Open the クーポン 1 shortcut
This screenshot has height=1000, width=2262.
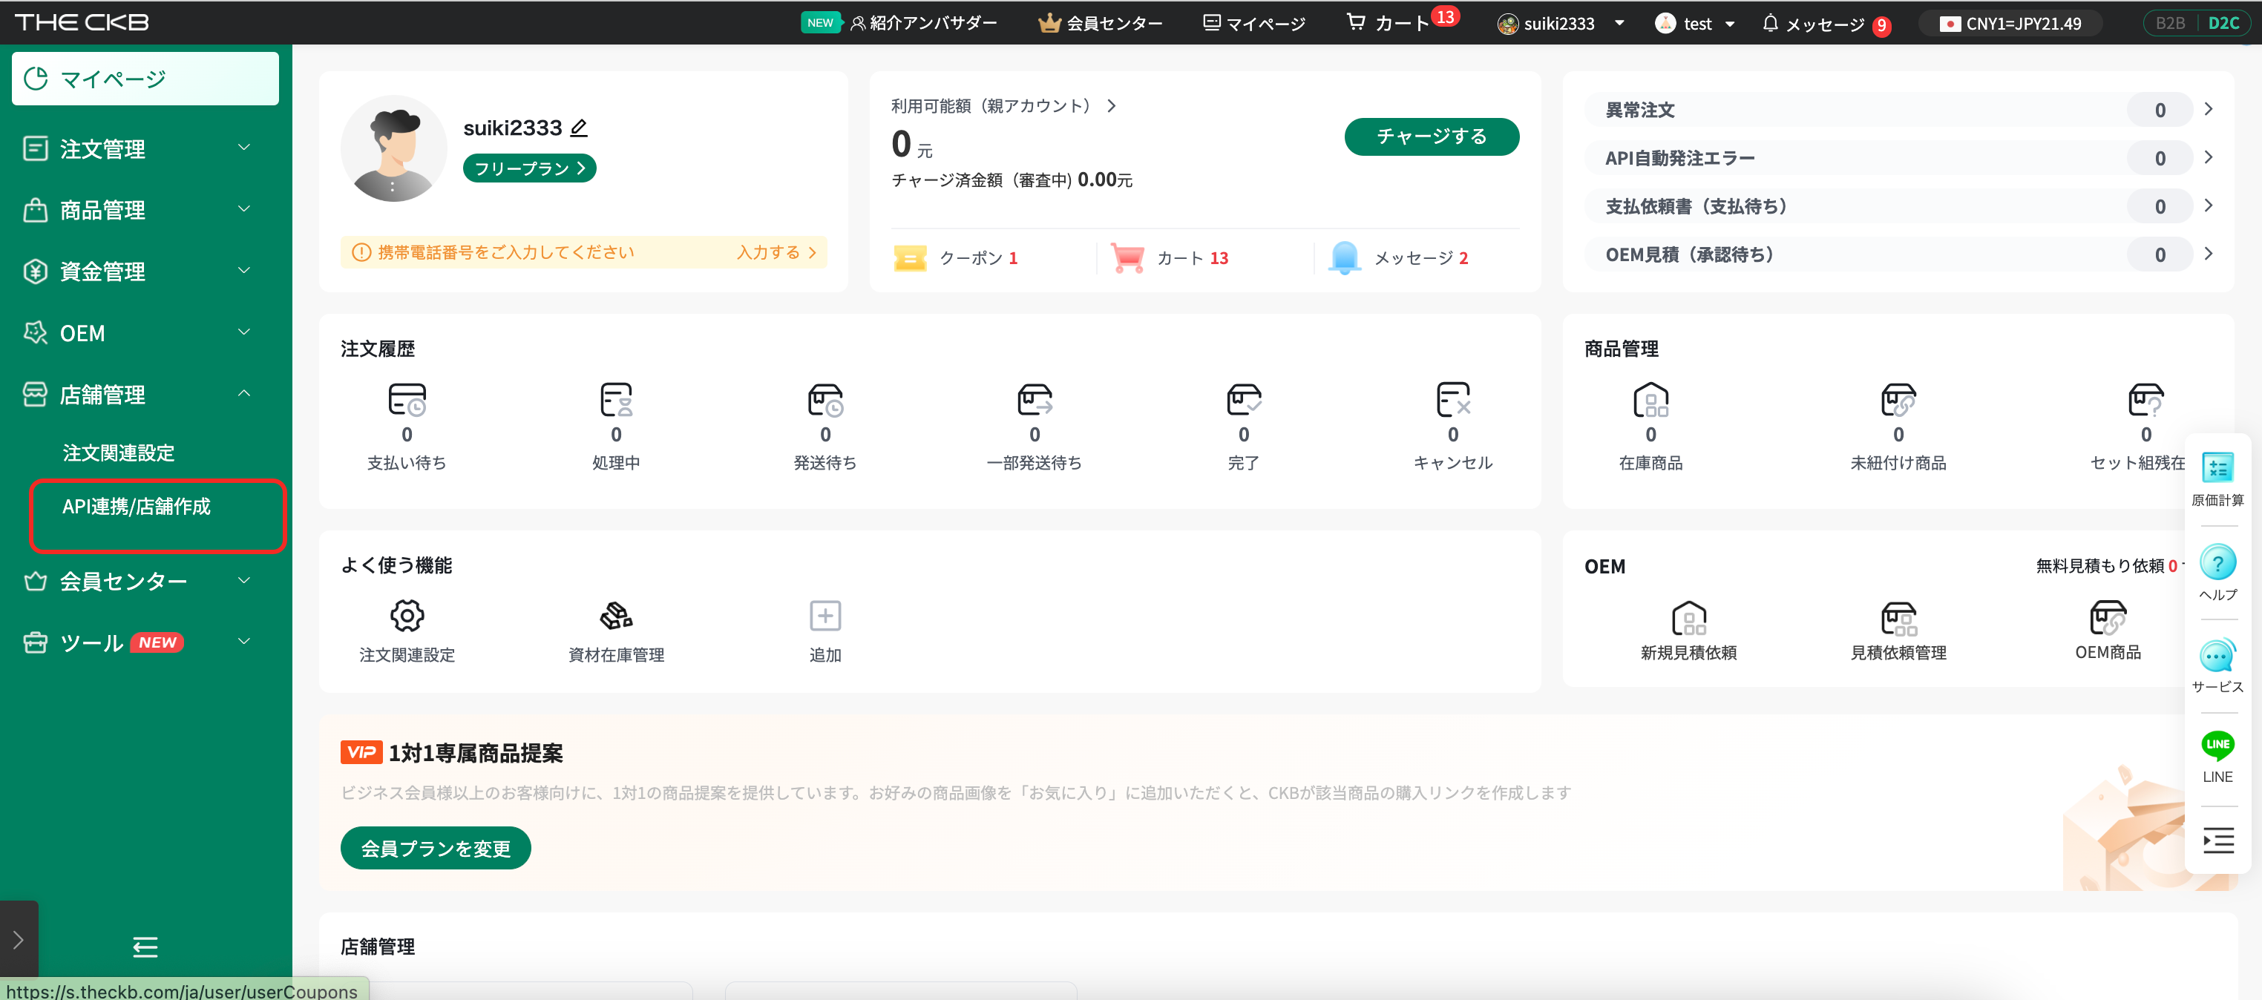[x=957, y=258]
